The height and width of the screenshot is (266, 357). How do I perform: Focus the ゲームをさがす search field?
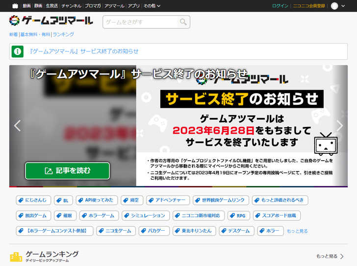[x=140, y=22]
